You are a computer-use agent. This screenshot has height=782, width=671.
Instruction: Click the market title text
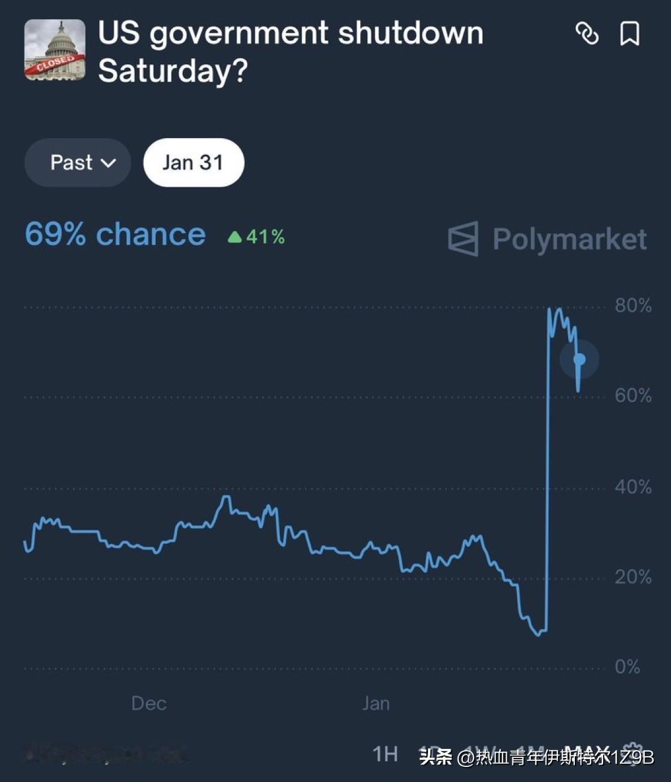tap(290, 52)
